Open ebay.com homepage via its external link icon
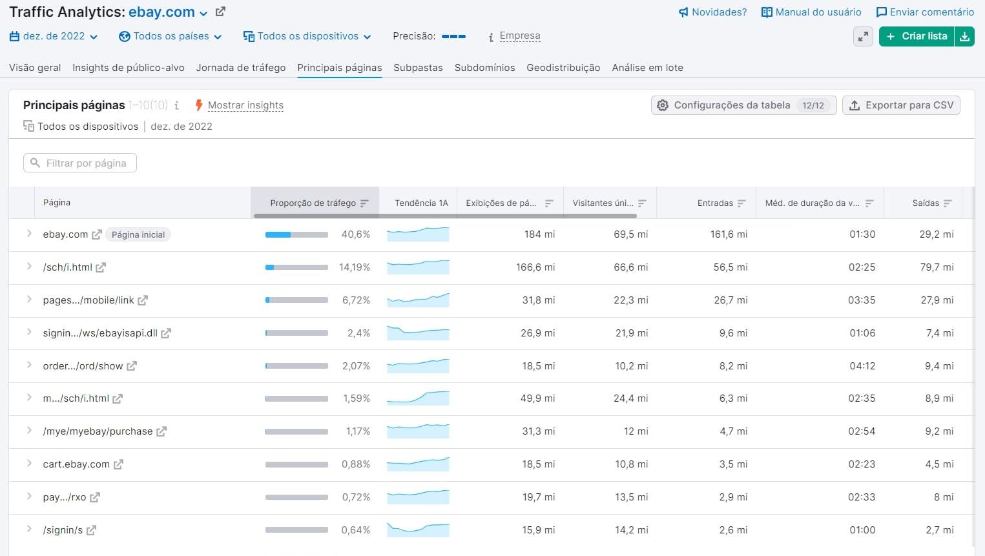This screenshot has height=556, width=985. point(97,234)
